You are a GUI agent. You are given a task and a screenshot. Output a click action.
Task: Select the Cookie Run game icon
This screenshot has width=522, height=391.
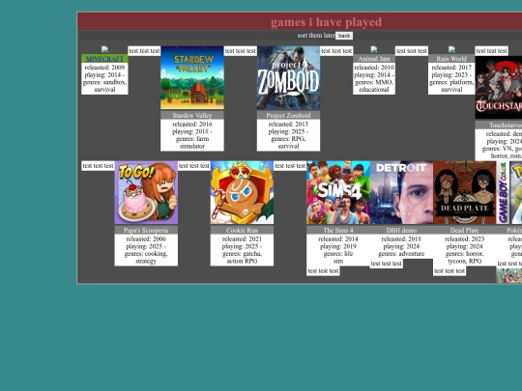pos(242,192)
